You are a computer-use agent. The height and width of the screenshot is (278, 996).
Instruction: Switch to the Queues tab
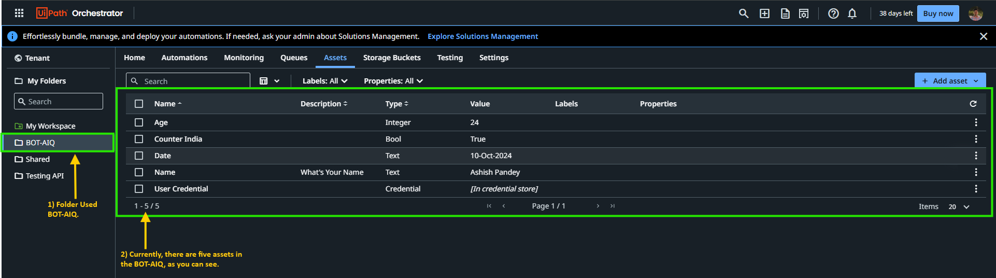pyautogui.click(x=294, y=58)
